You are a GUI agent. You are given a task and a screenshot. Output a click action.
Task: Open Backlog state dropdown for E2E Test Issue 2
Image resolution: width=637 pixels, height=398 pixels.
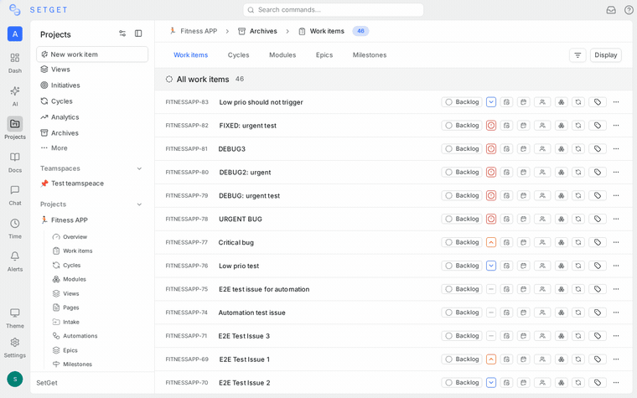pyautogui.click(x=462, y=383)
